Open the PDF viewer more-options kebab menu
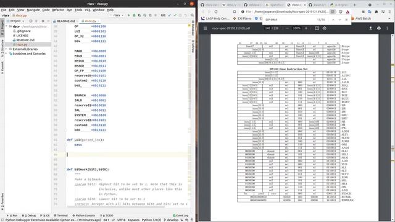Screen dimensions: 395x222 (387, 28)
